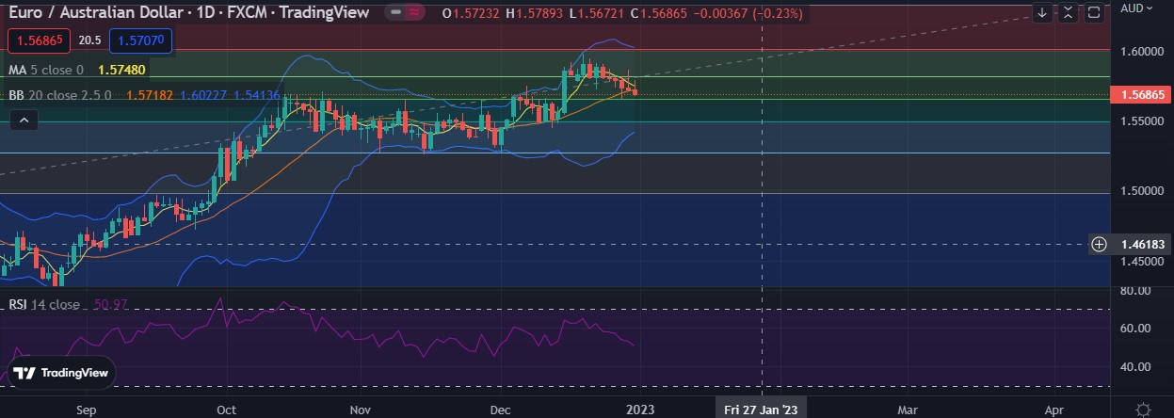This screenshot has width=1174, height=418.
Task: Click the BB lower value 1.54136
Action: (255, 95)
